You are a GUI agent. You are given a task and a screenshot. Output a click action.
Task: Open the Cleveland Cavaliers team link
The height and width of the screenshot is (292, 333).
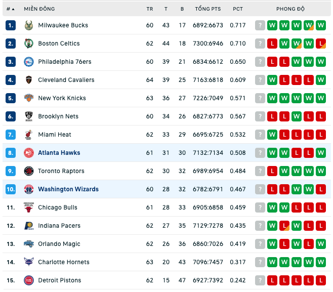coord(66,80)
